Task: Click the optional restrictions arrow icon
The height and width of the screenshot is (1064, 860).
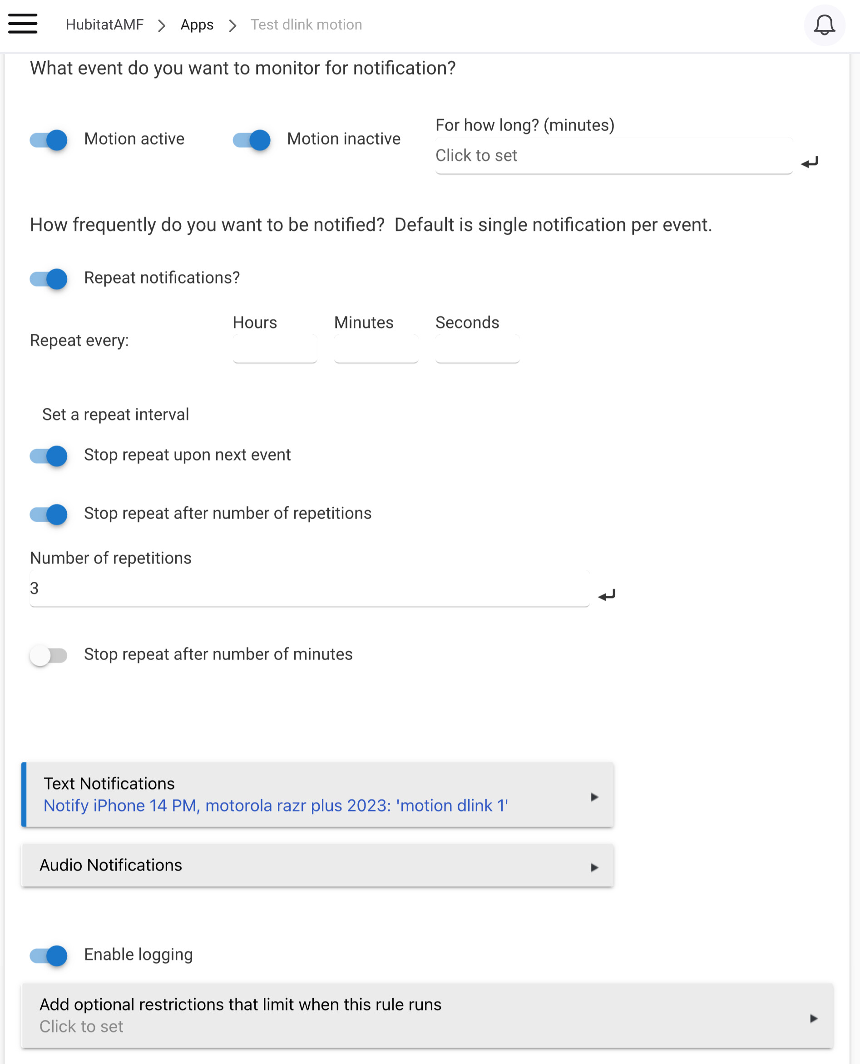Action: click(x=813, y=1019)
